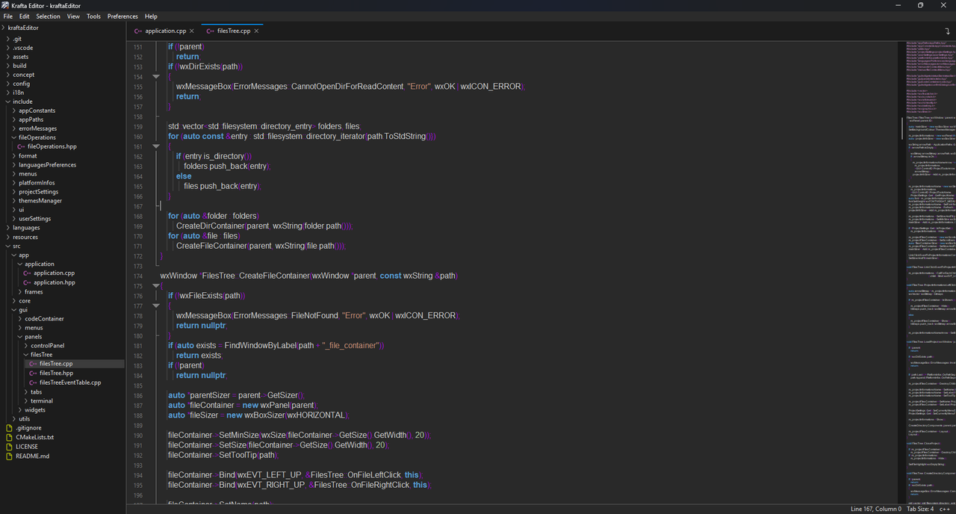Click the Krafta Editor app icon in title bar
The width and height of the screenshot is (956, 514).
(x=6, y=5)
